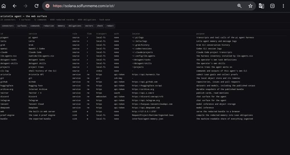Viewport: 290px width, 155px height.
Task: Click the 'oauth' auth cell in twitter row
Action: (x=117, y=93)
